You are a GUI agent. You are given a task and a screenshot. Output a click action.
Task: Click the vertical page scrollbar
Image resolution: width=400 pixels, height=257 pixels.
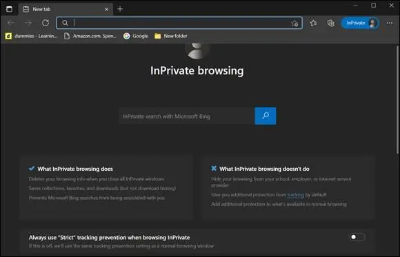click(397, 99)
